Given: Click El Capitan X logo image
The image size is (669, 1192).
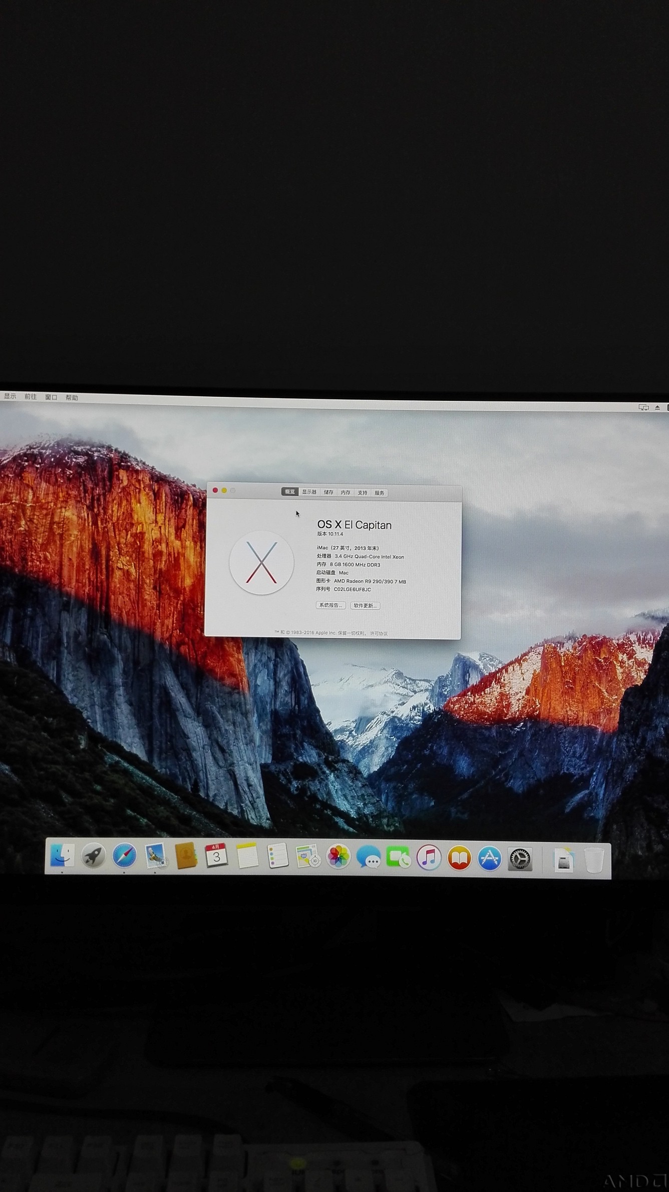Looking at the screenshot, I should click(x=261, y=563).
